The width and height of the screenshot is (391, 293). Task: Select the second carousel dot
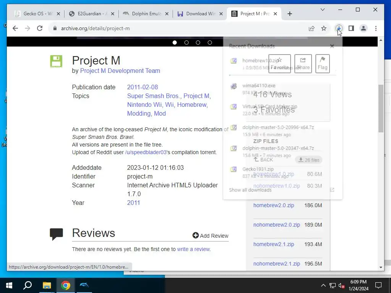point(186,43)
